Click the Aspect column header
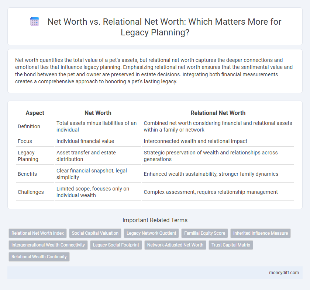Viewport: 310px width, 290px height. (x=35, y=113)
